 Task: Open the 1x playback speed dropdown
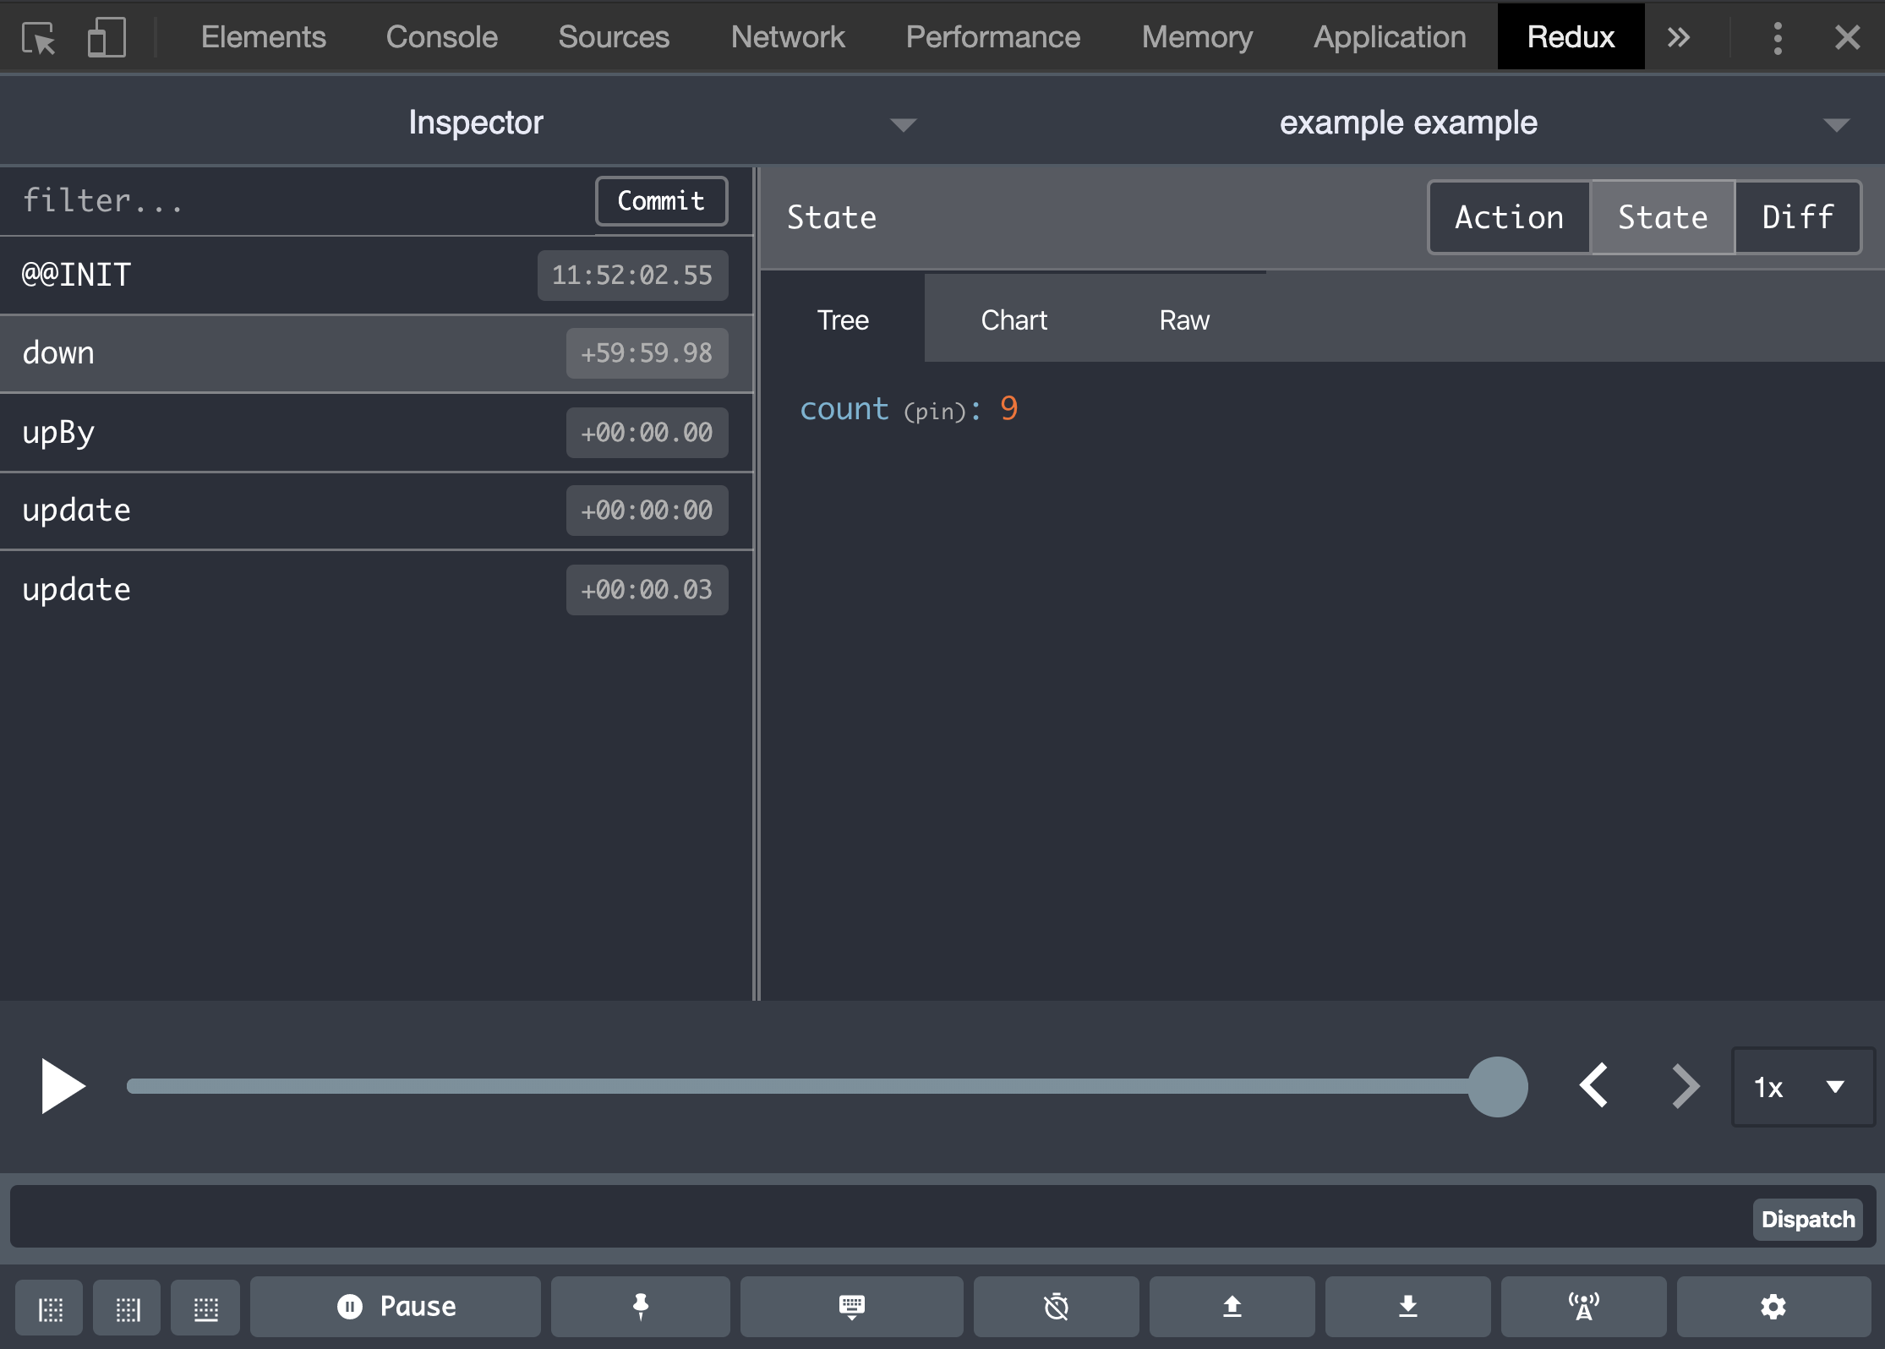(x=1802, y=1087)
